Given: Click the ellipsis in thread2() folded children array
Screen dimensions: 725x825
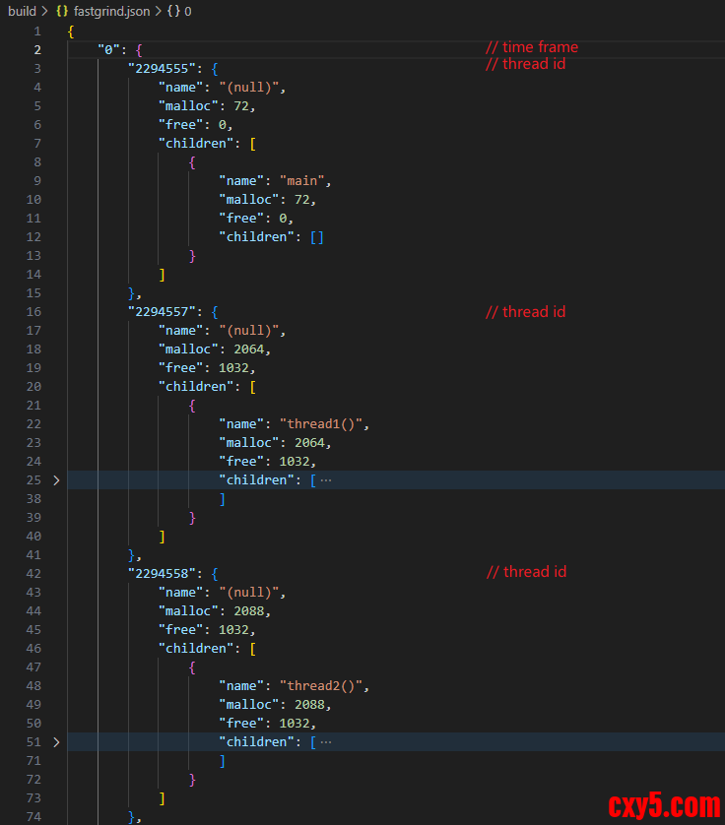Looking at the screenshot, I should click(326, 742).
